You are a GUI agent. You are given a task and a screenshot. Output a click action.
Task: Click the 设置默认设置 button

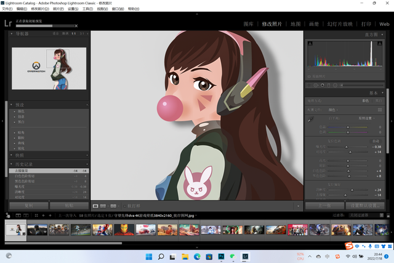coord(365,206)
